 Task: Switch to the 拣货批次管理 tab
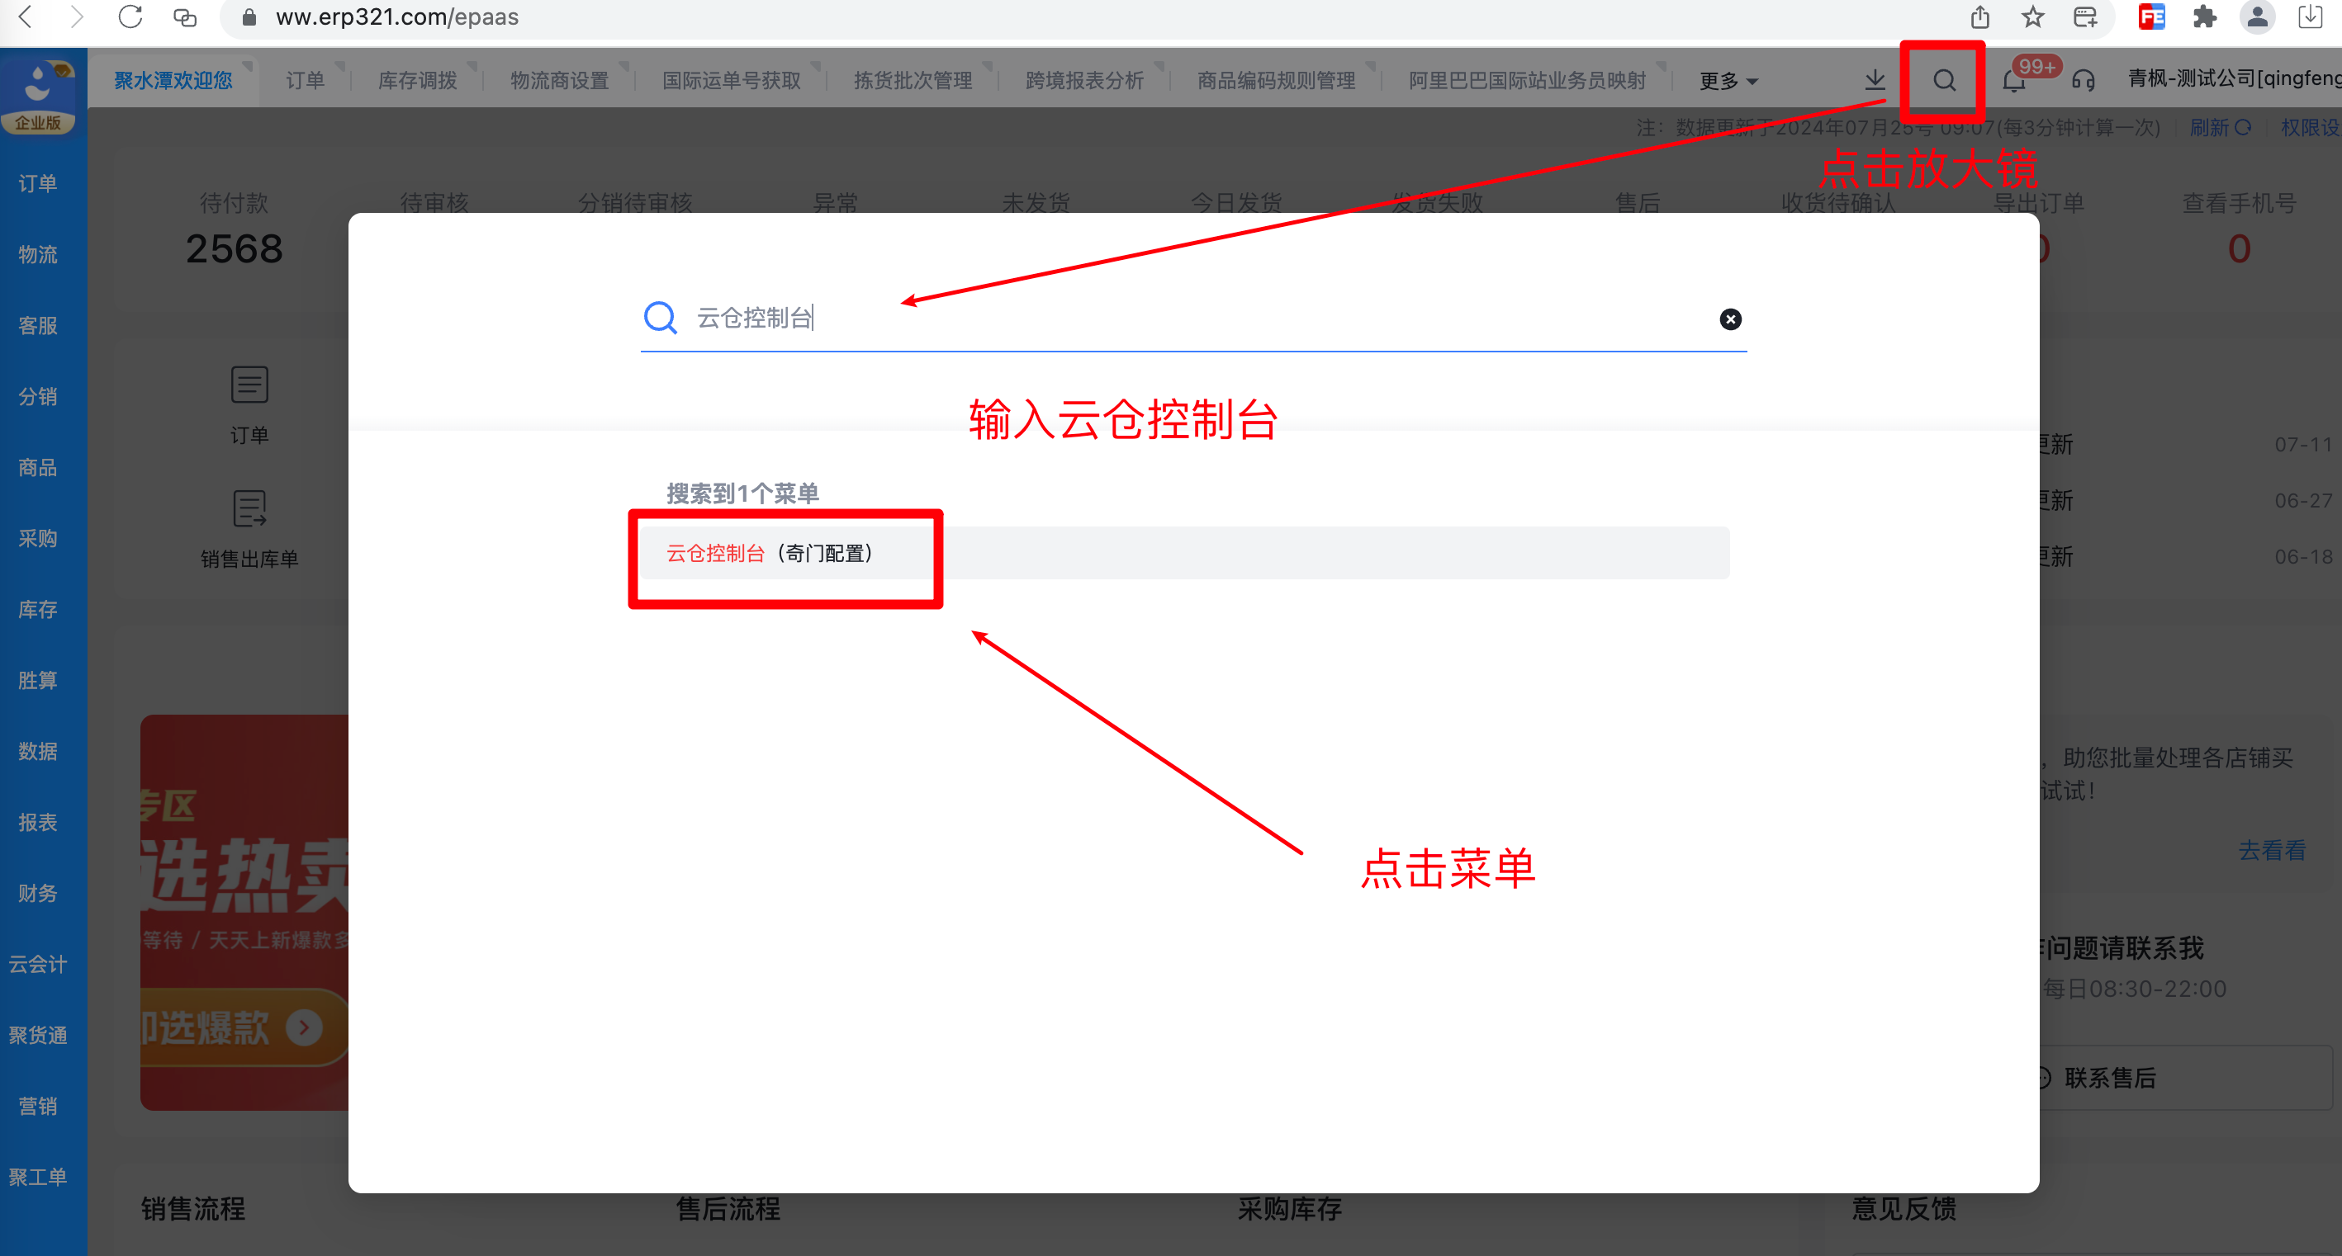[x=913, y=80]
